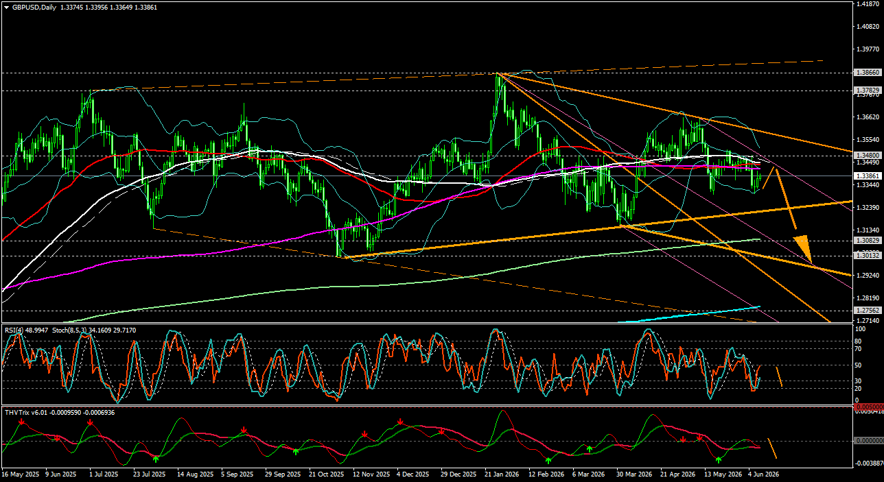Click the 4 Jun 2026 date label
This screenshot has width=884, height=482.
[764, 474]
